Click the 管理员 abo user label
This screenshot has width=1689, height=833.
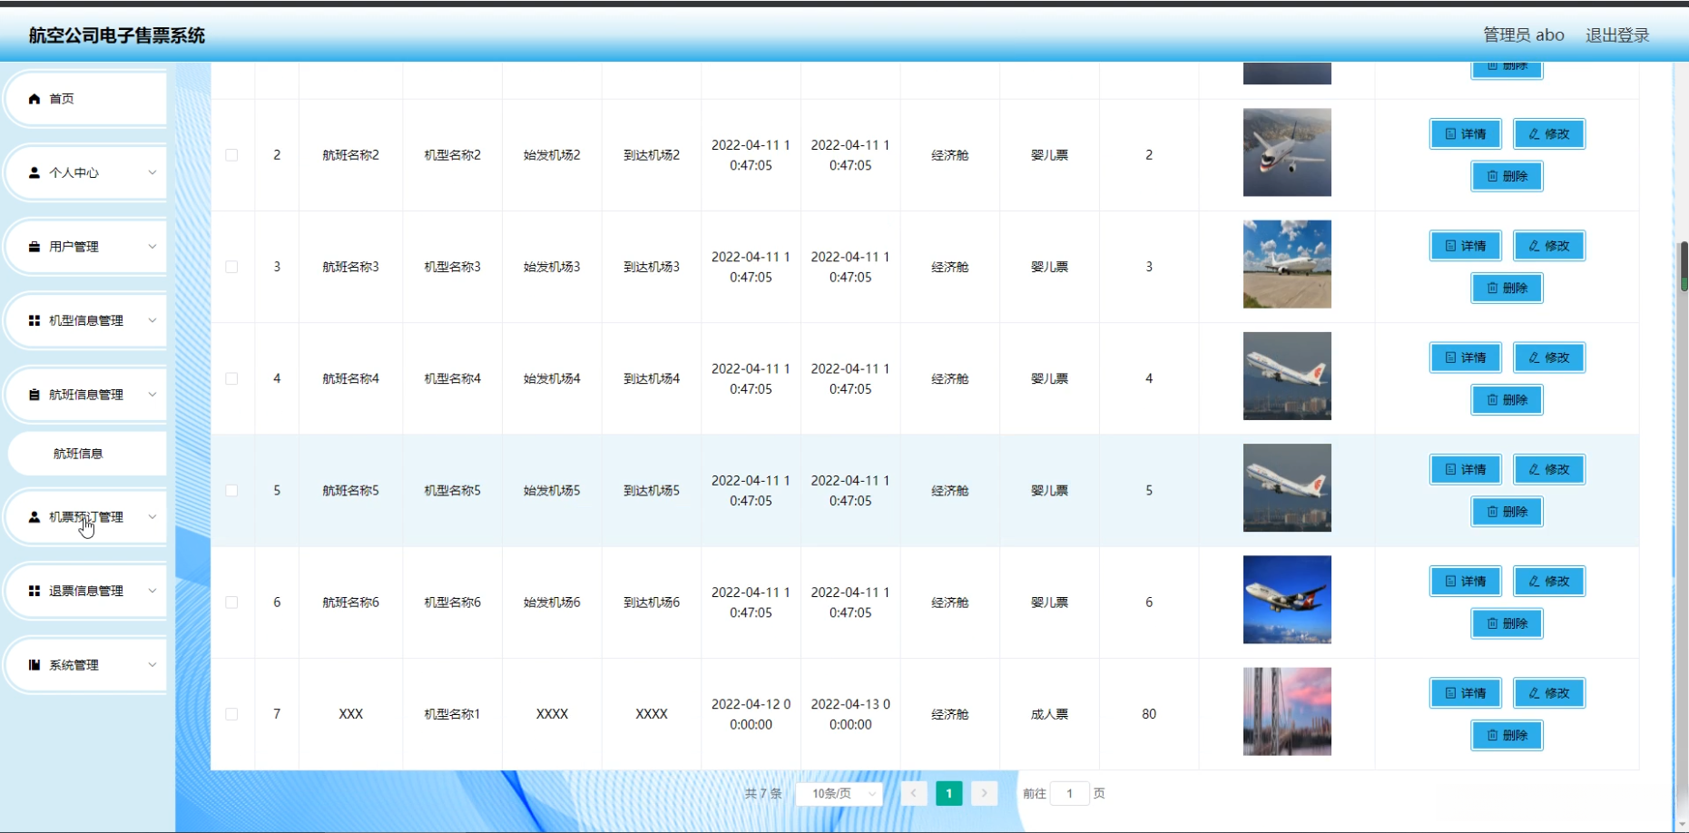coord(1524,35)
